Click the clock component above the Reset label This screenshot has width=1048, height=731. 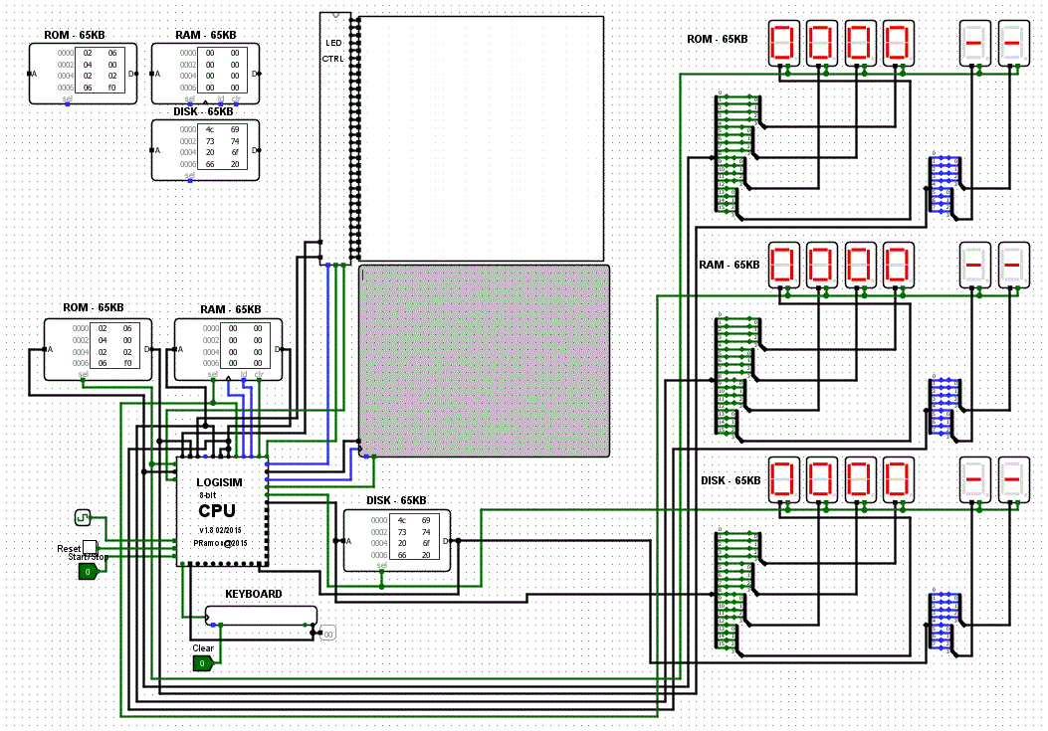pyautogui.click(x=83, y=516)
